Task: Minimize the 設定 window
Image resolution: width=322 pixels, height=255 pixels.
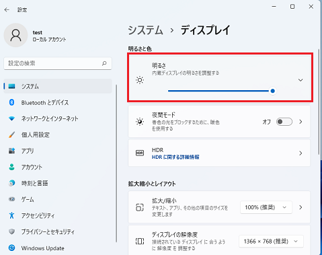Action: click(x=274, y=7)
